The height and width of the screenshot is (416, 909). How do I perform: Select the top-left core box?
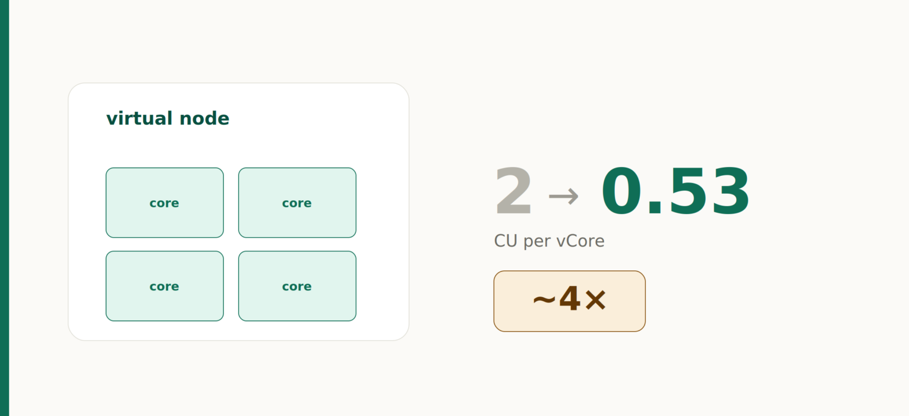point(165,203)
